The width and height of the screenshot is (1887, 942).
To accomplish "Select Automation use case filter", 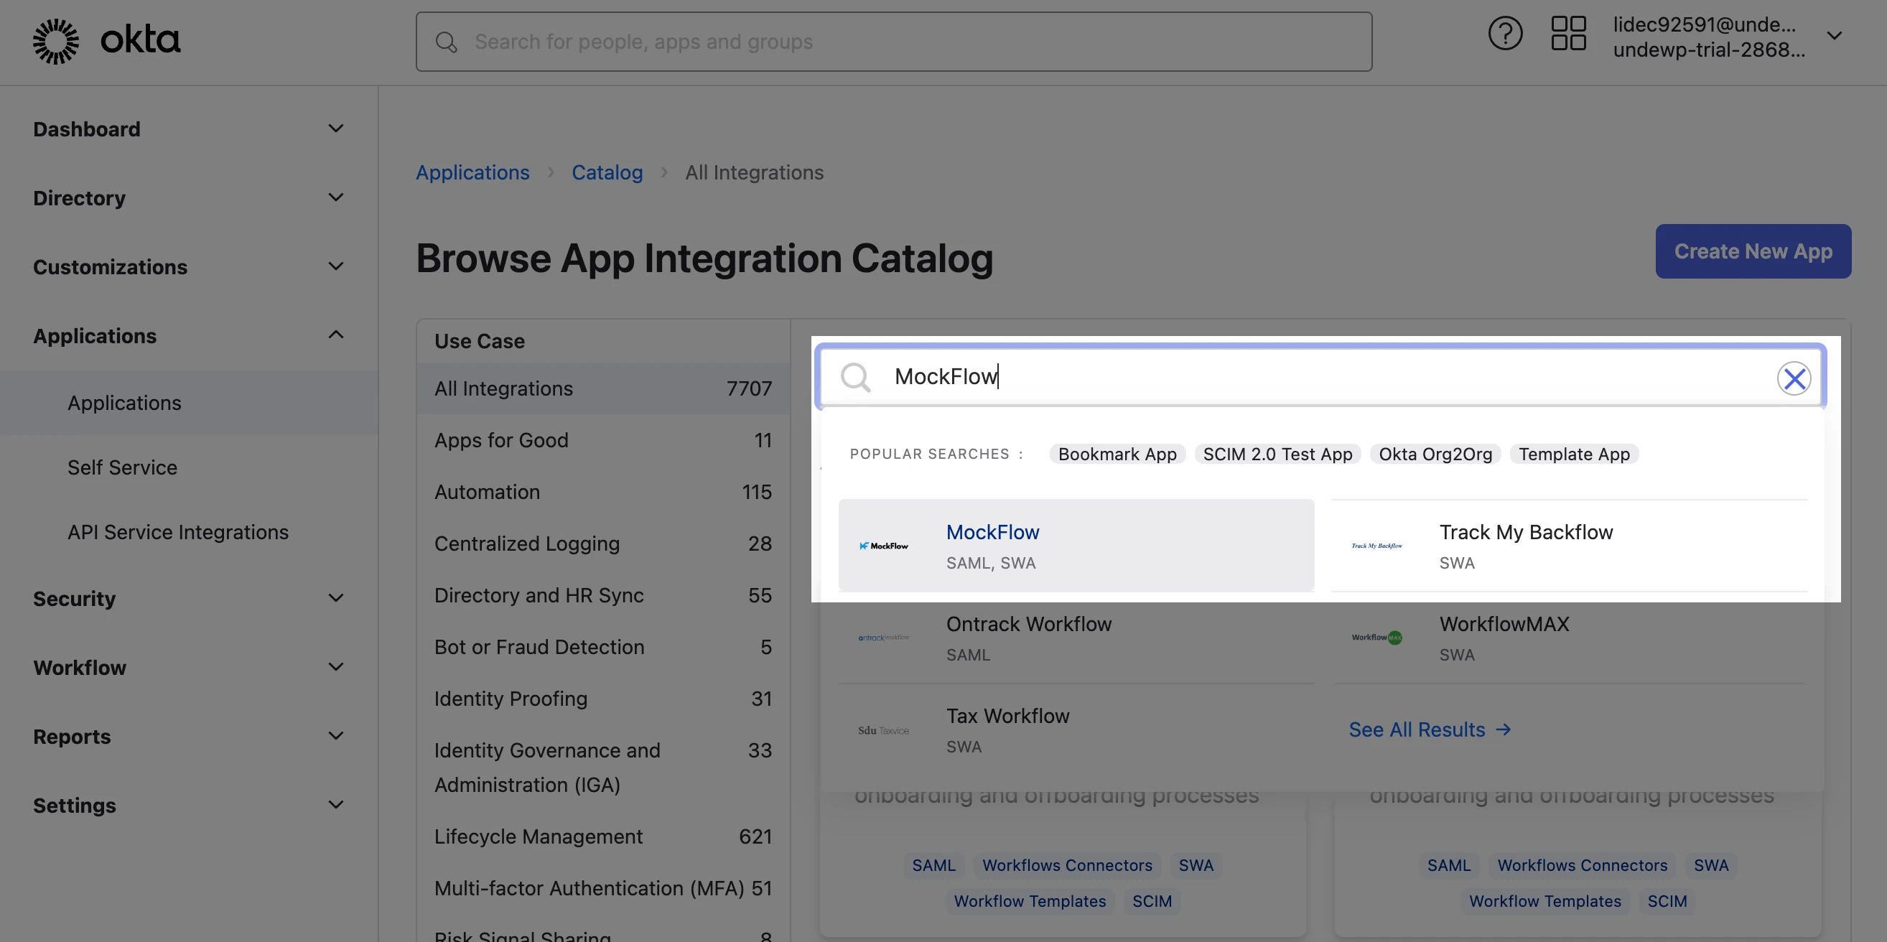I will (604, 492).
